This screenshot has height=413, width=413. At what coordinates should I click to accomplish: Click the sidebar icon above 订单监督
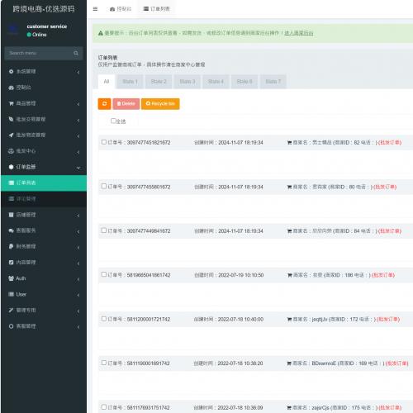point(11,151)
